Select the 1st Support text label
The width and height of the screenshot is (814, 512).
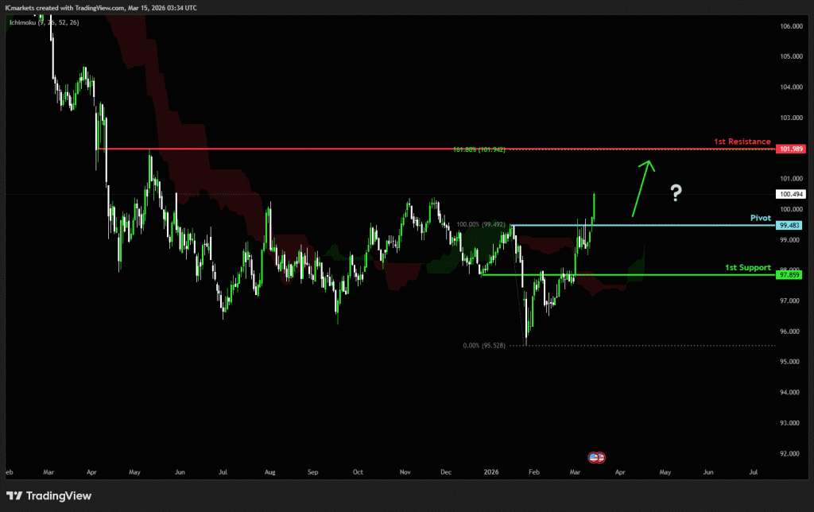pos(747,267)
